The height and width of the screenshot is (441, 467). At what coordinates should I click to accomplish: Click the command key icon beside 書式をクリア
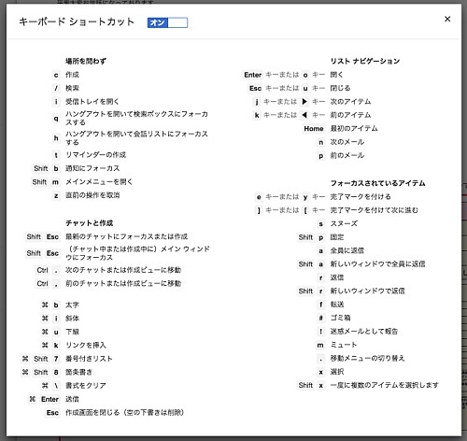pos(45,386)
